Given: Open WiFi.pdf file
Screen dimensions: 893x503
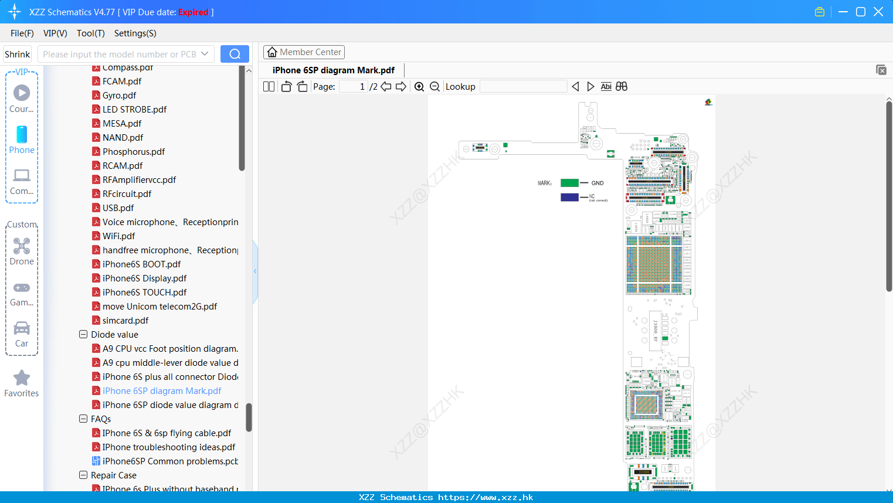Looking at the screenshot, I should coord(119,236).
